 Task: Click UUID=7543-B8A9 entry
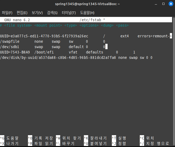(x=15, y=52)
